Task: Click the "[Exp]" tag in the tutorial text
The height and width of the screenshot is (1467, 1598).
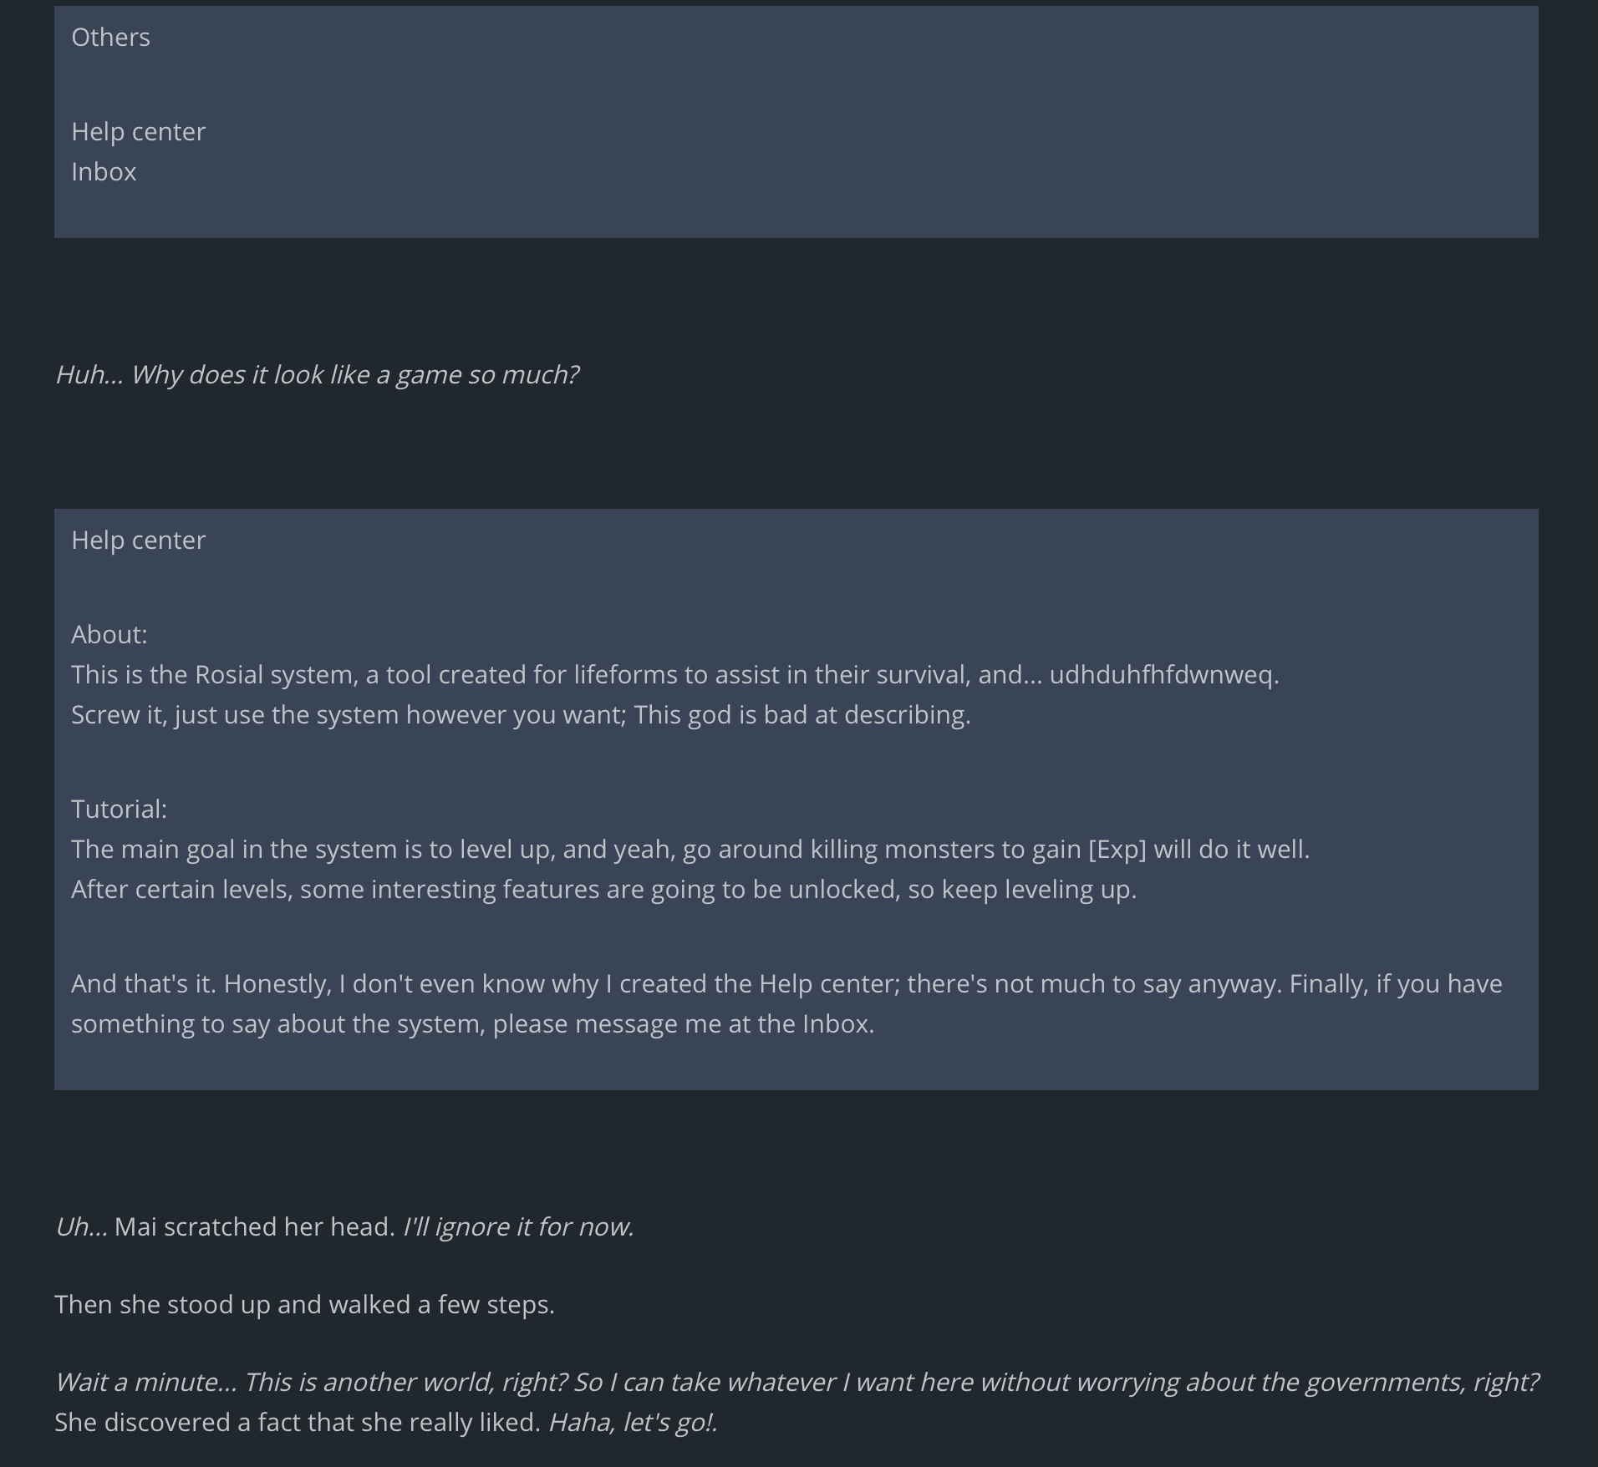Action: [x=1117, y=850]
